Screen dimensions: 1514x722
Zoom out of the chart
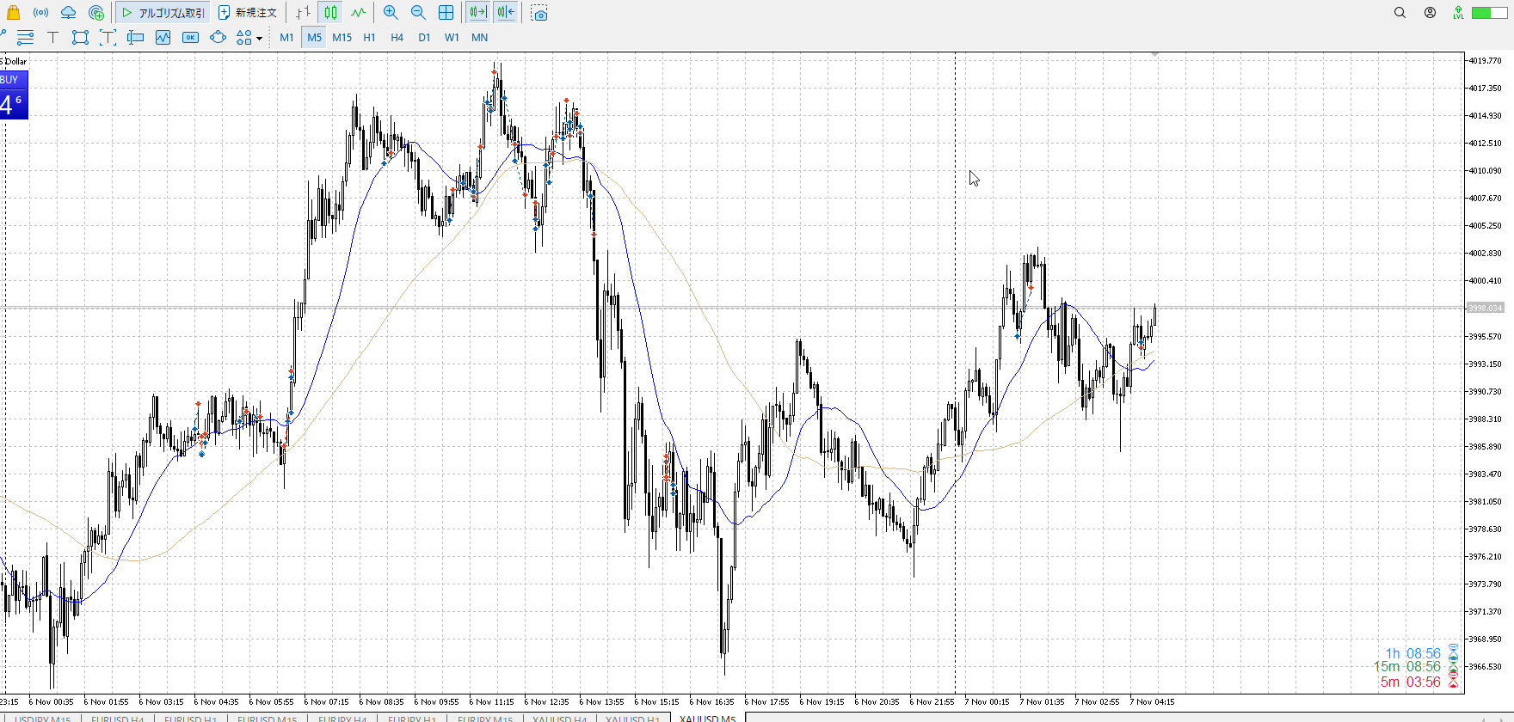click(418, 13)
